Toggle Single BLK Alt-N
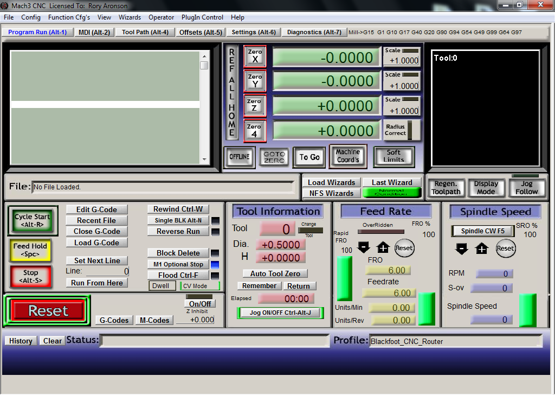This screenshot has width=555, height=395. [178, 220]
